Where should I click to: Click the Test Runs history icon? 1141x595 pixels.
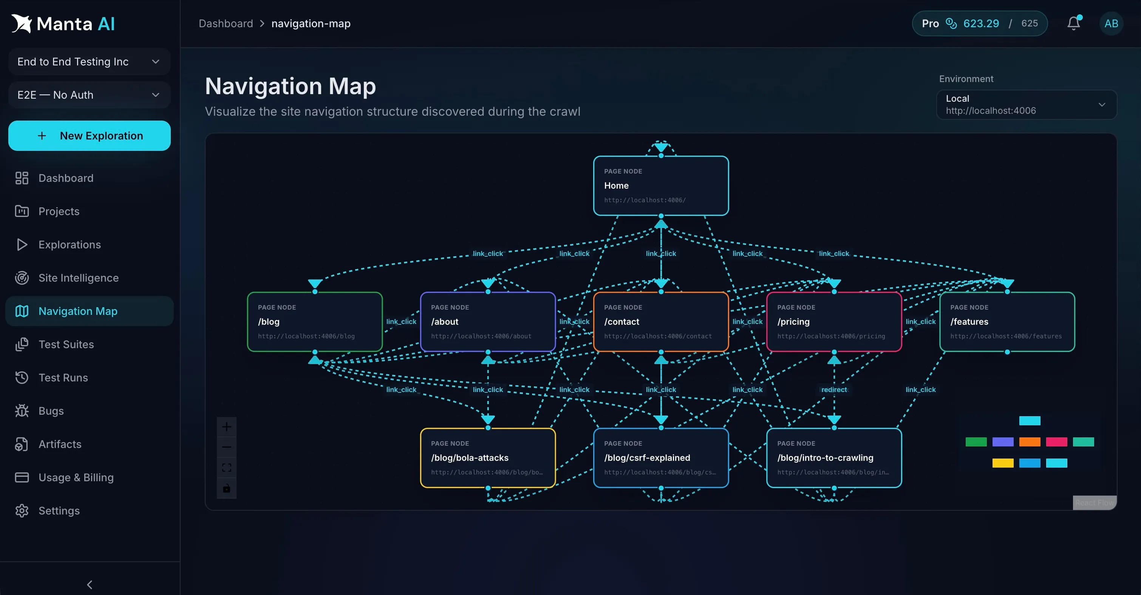coord(22,378)
